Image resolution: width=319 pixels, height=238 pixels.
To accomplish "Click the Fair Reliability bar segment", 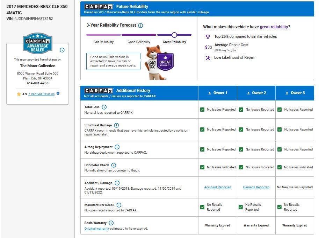I will click(x=103, y=35).
